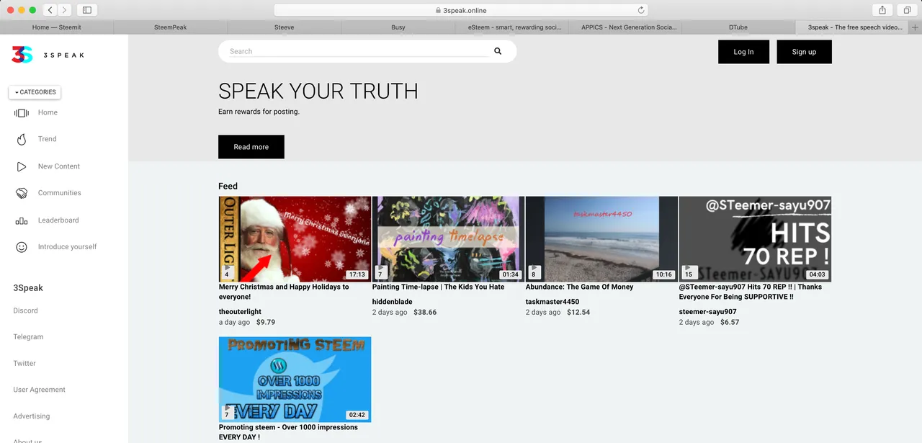Click title Merry Christmas and Happy Holidays
The height and width of the screenshot is (443, 922).
[x=284, y=292]
